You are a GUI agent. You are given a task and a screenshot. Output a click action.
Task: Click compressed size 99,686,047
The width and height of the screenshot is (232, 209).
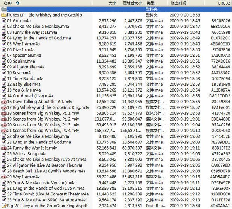coord(132,119)
